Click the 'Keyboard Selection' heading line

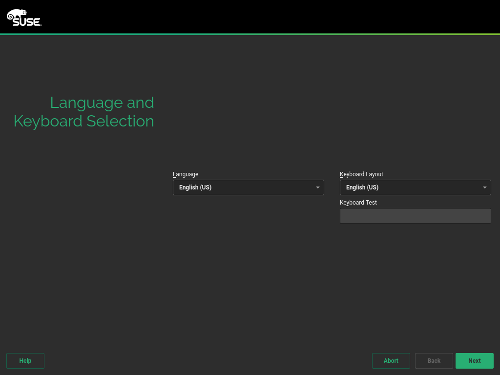(x=84, y=121)
